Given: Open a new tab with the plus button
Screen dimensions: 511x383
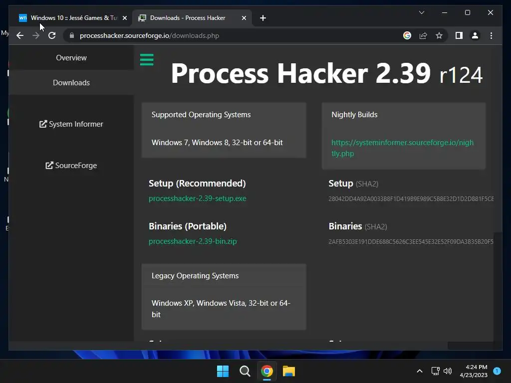Looking at the screenshot, I should (263, 18).
